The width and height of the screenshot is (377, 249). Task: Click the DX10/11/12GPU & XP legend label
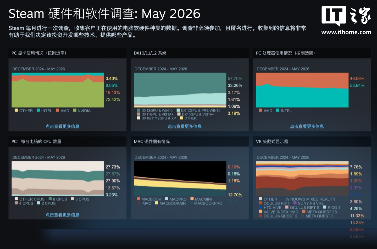click(159, 118)
